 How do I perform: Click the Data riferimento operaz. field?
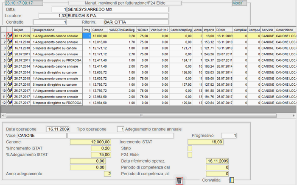217,161
